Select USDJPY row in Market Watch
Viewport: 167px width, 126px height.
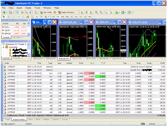(x=14, y=30)
